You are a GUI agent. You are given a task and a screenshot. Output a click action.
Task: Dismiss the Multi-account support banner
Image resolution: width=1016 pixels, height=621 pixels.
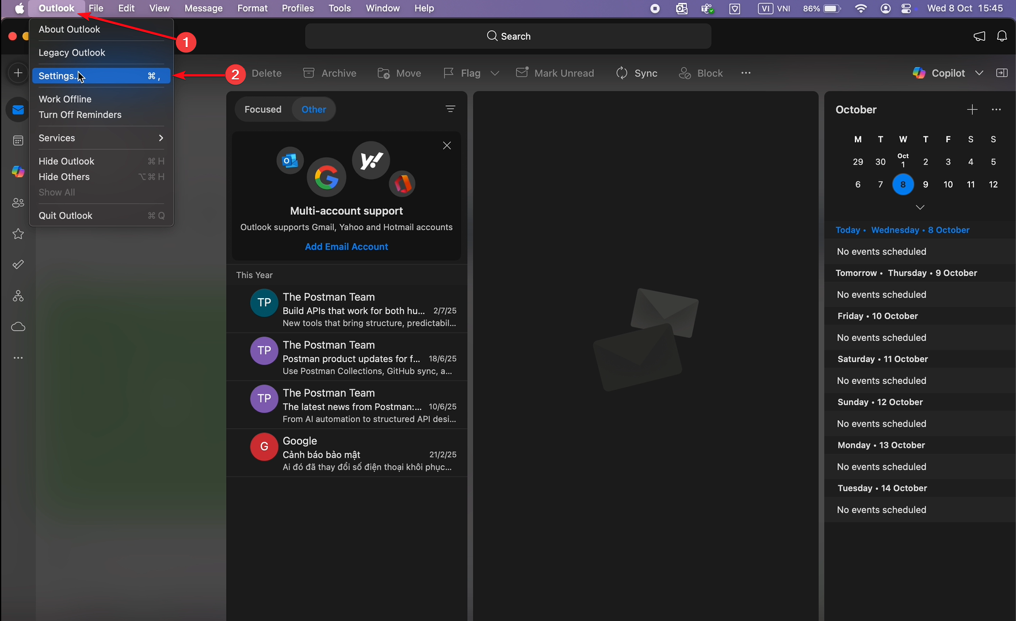tap(447, 146)
